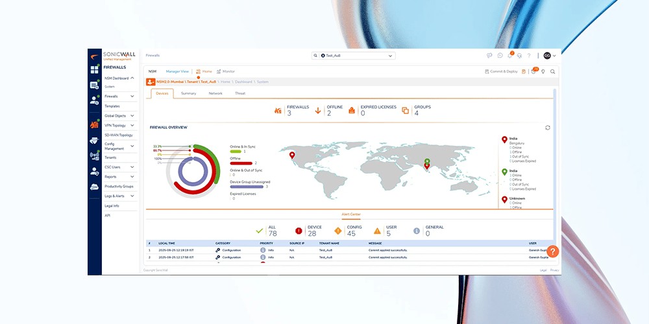Click the magnifier search icon in NSM toolbar

coord(552,71)
